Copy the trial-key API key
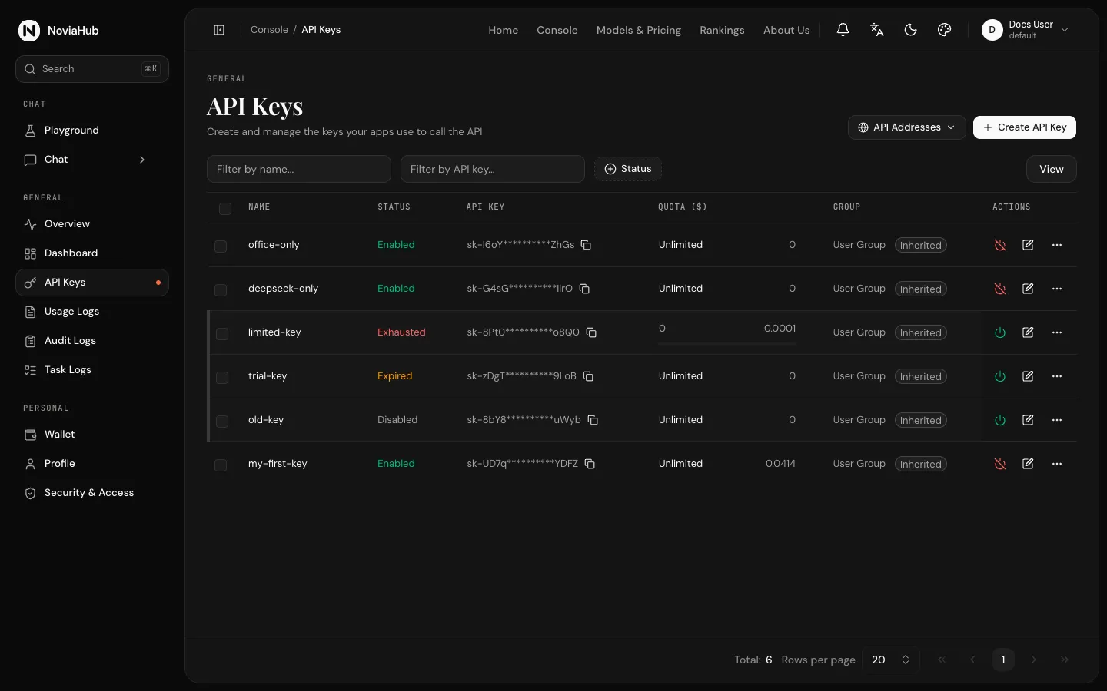The image size is (1107, 691). [588, 376]
